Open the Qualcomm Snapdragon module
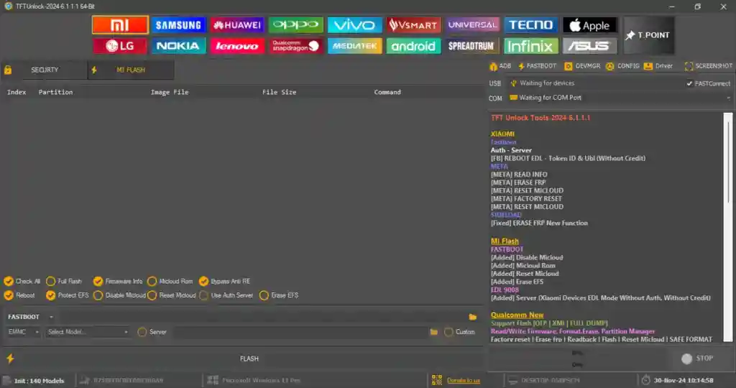Viewport: 736px width, 388px height. [295, 46]
